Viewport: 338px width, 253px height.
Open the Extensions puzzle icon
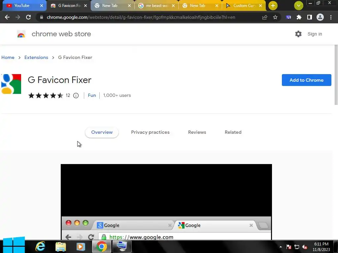[x=299, y=17]
